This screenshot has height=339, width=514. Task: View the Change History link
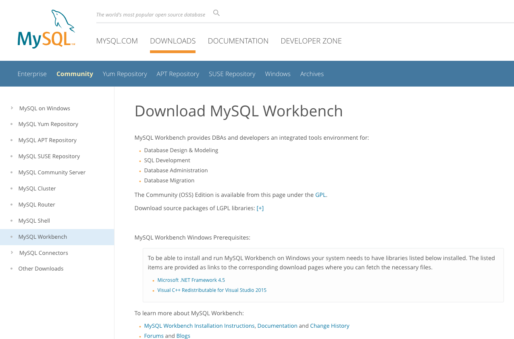(x=330, y=326)
